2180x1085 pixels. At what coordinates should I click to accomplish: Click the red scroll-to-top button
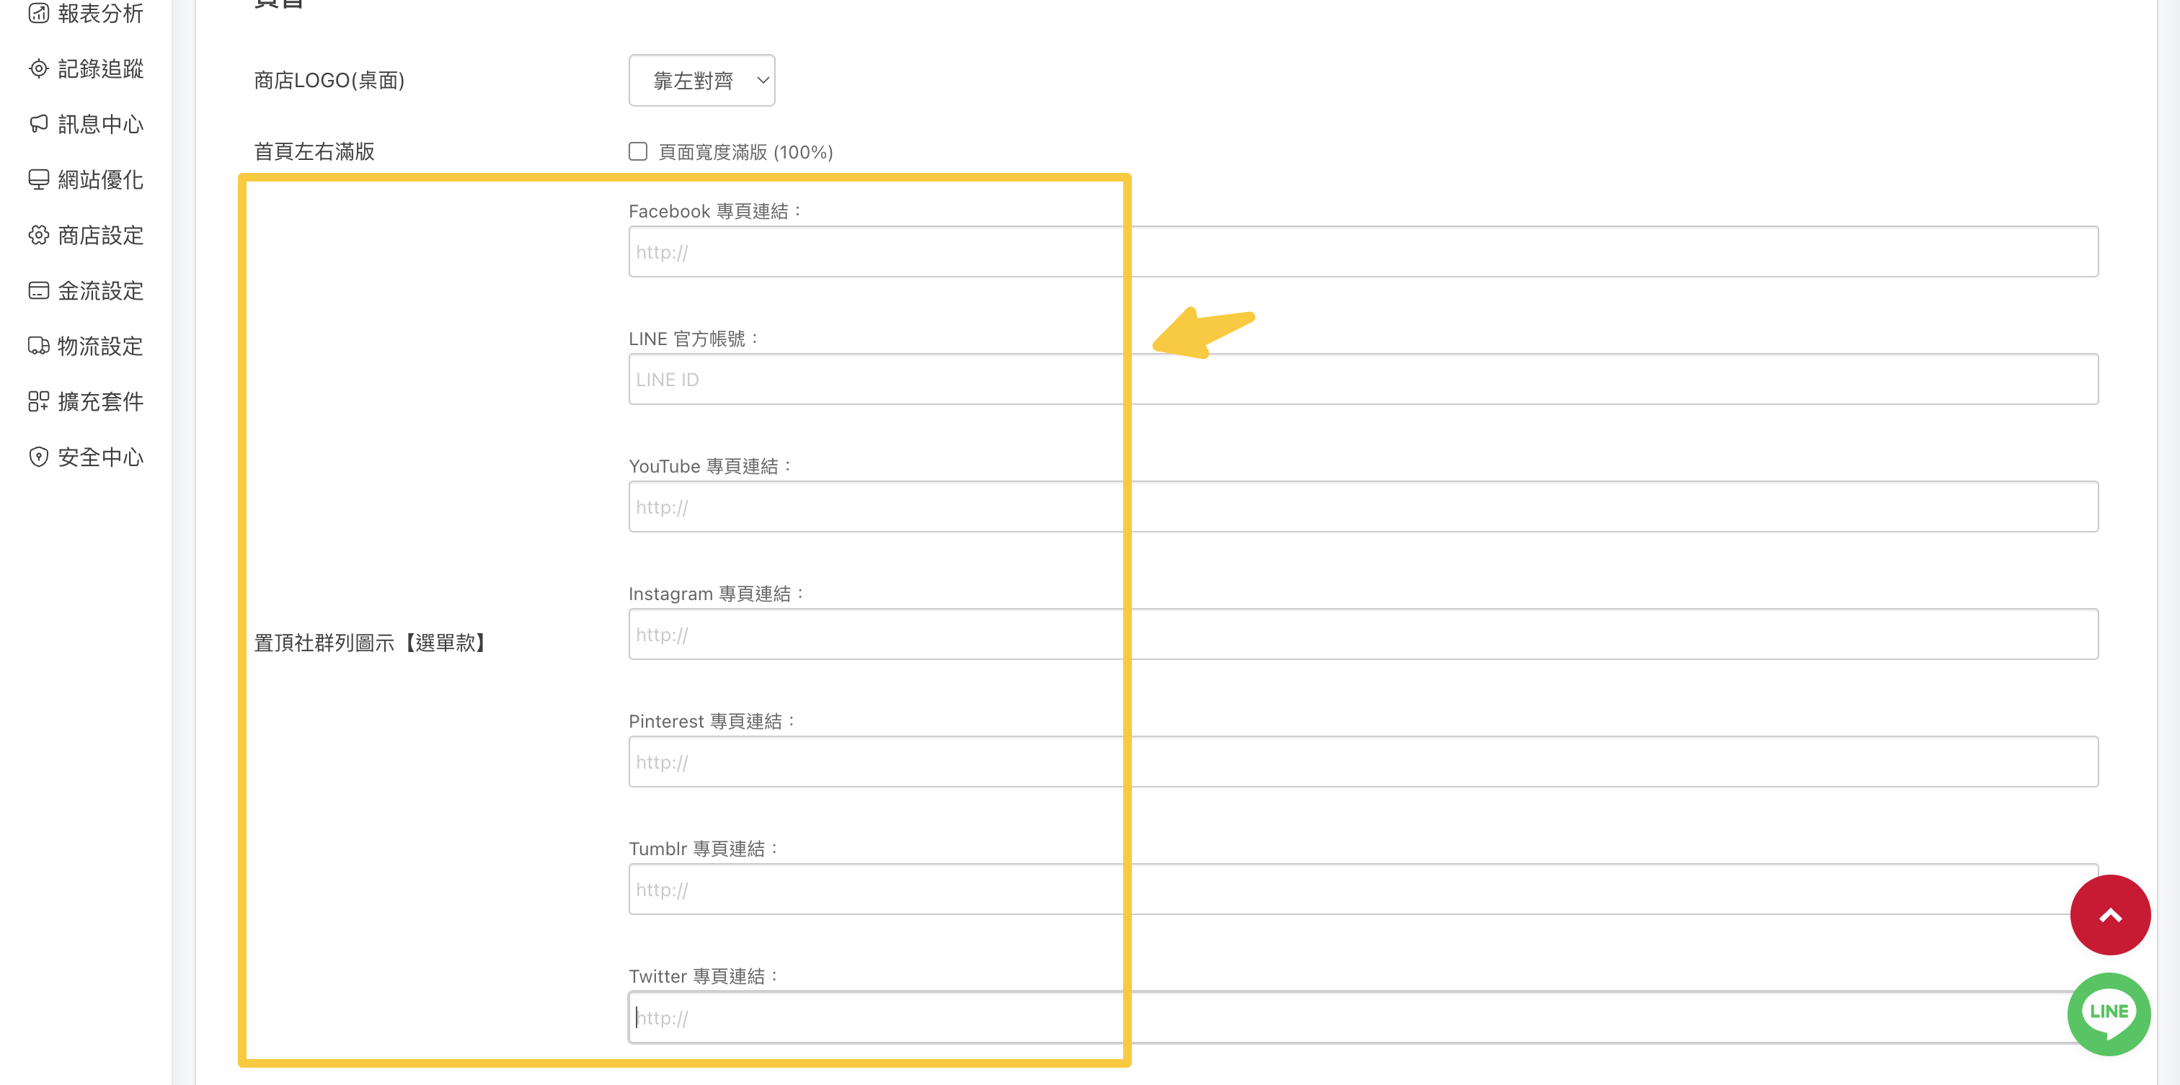[x=2110, y=915]
